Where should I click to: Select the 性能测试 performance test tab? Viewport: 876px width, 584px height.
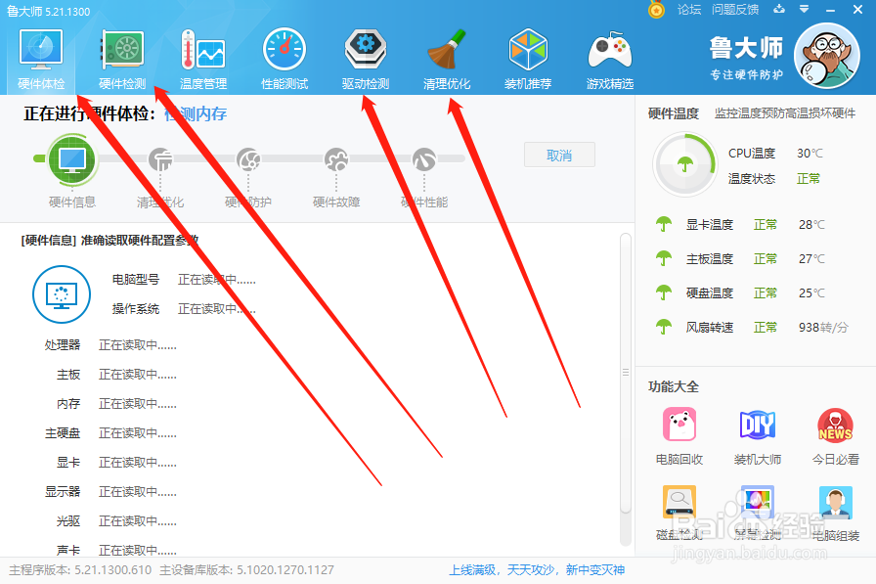click(x=285, y=60)
